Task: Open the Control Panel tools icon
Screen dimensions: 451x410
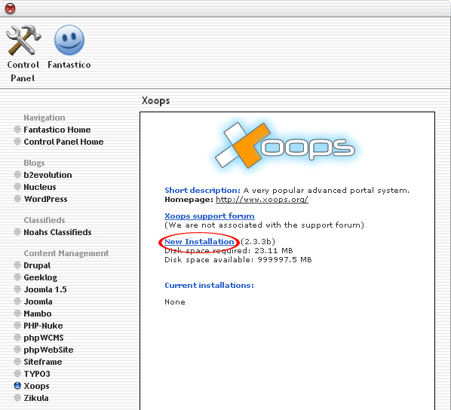Action: [23, 40]
